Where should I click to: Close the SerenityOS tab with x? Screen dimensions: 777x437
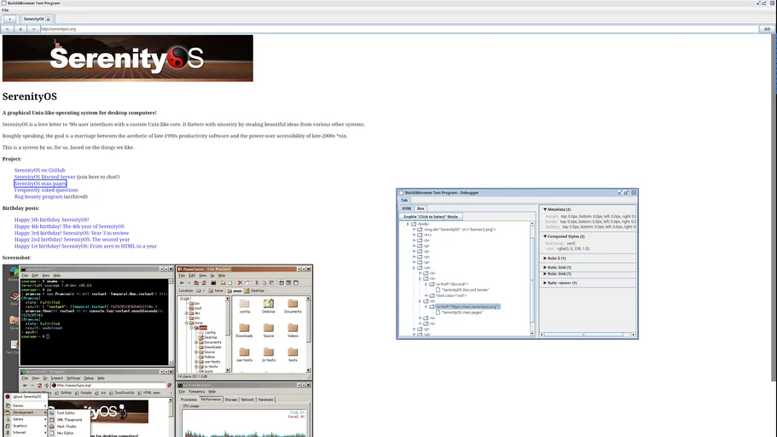coord(48,19)
